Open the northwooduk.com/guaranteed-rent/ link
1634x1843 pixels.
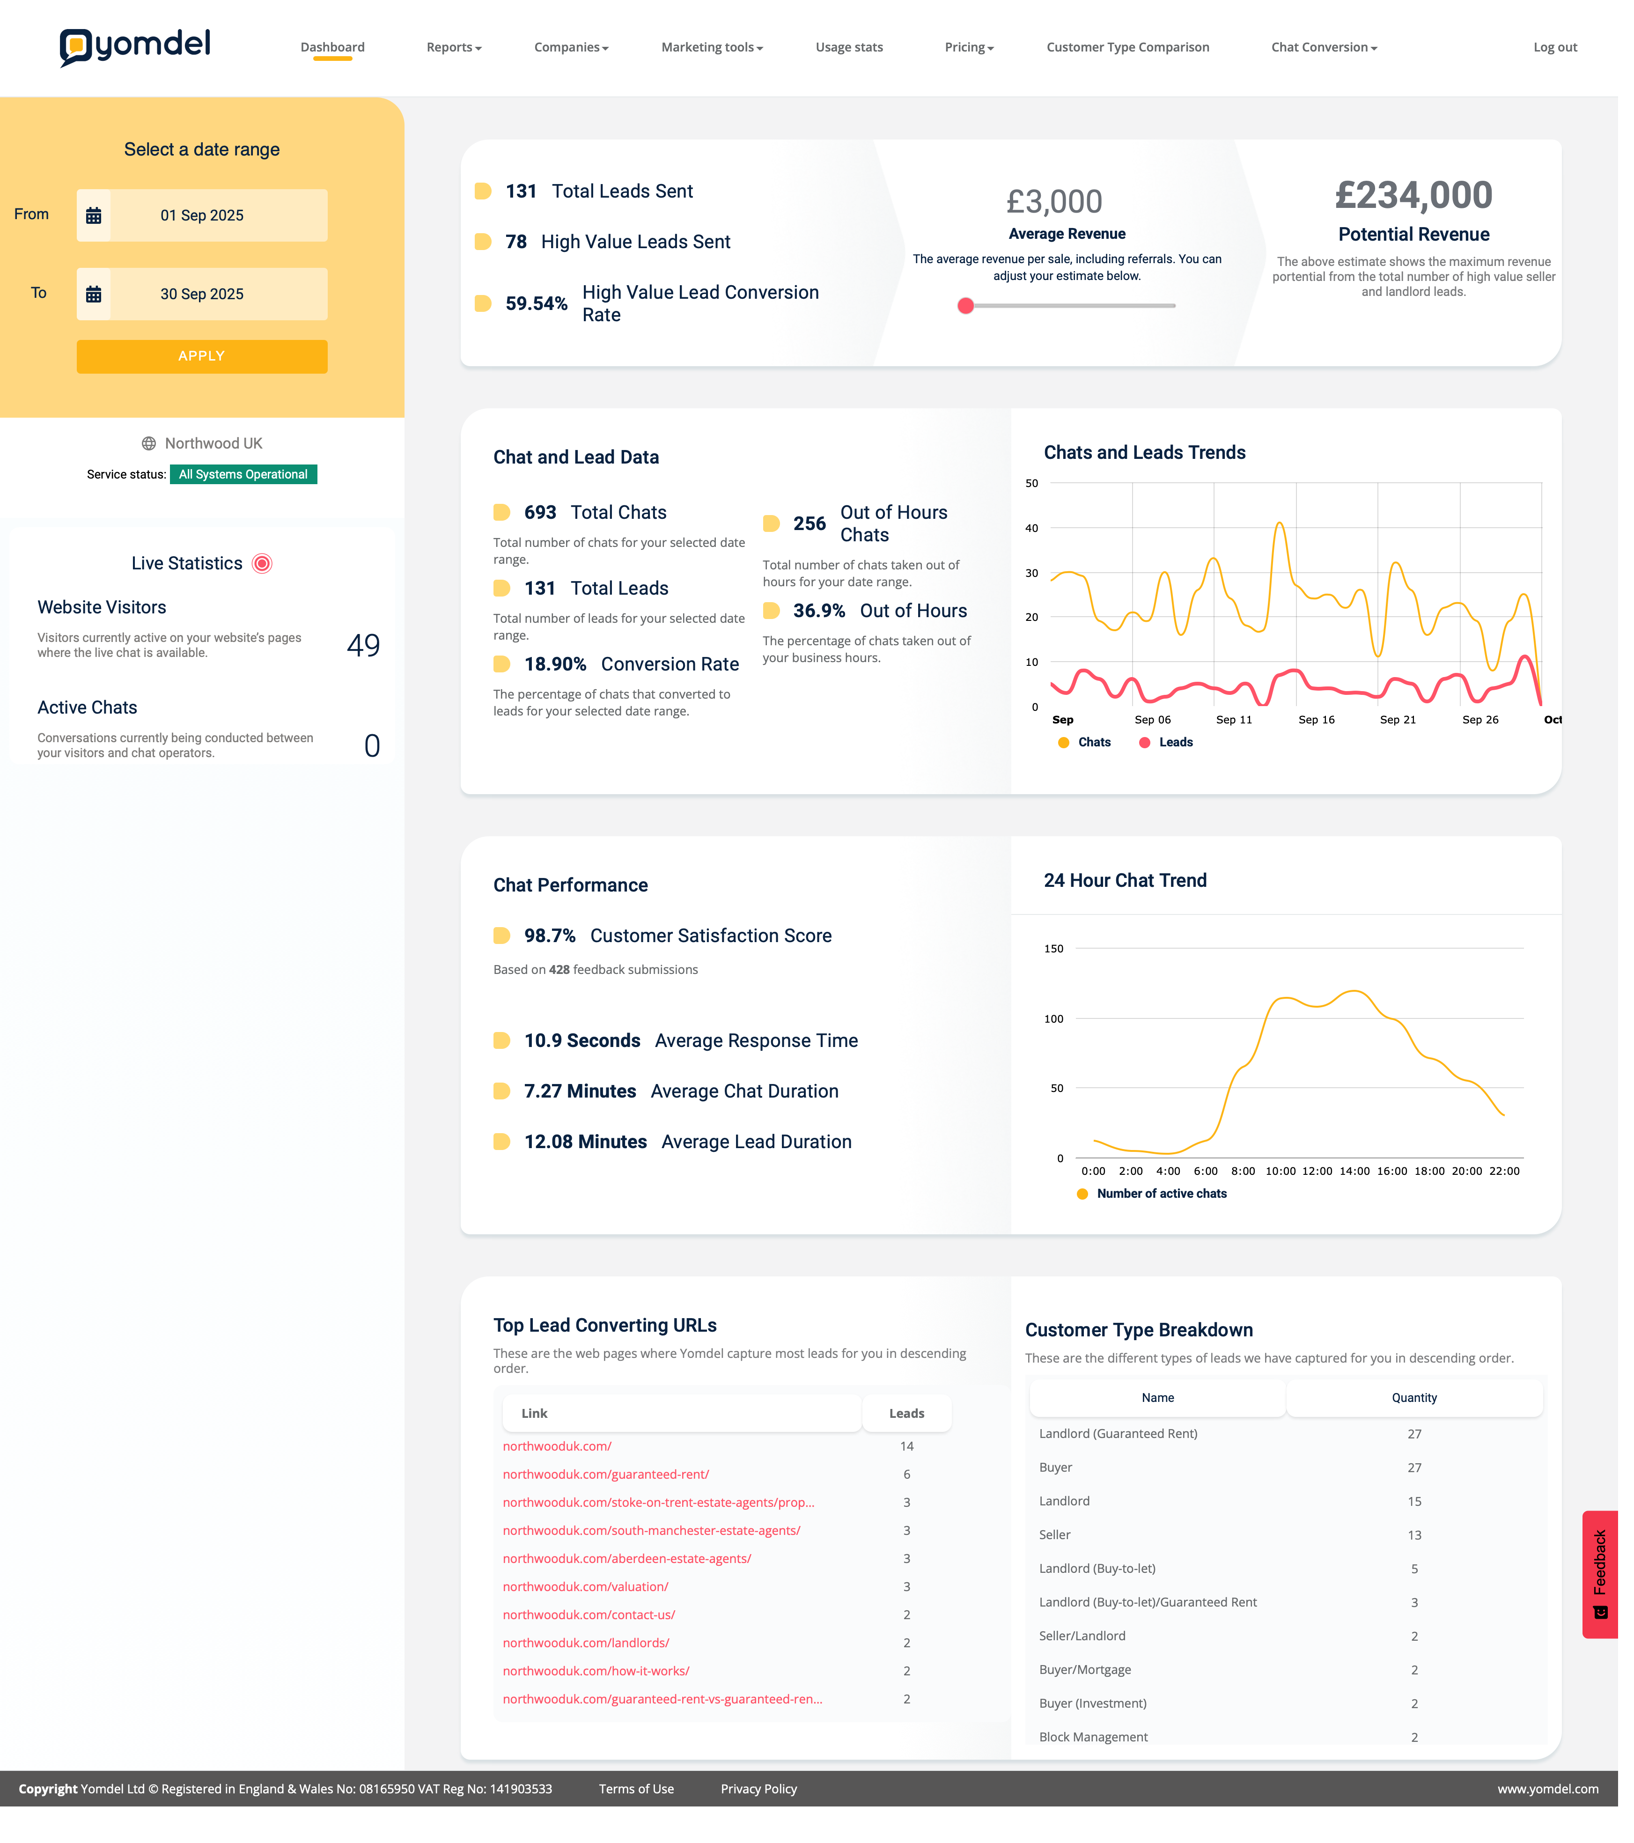606,1474
